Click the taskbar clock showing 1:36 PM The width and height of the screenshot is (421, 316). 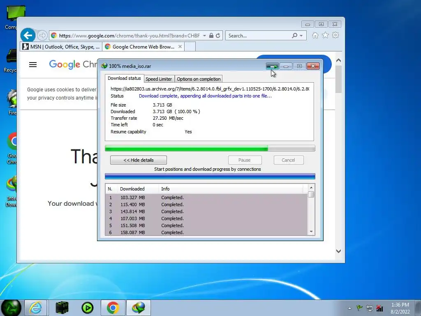[400, 305]
